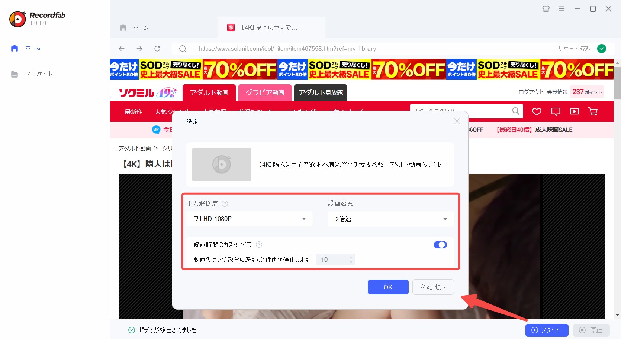Select the アダルト見放題 site tab
This screenshot has height=339, width=621.
pos(321,93)
